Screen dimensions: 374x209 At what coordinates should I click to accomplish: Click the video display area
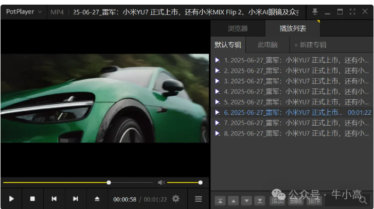point(105,98)
